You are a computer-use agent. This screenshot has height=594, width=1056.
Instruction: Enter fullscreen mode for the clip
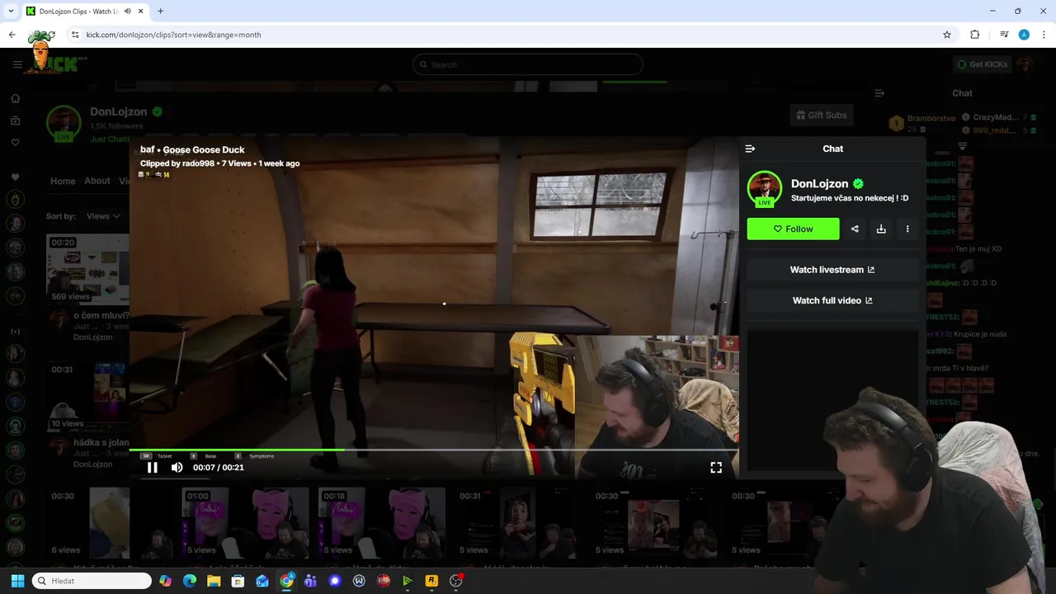coord(716,468)
